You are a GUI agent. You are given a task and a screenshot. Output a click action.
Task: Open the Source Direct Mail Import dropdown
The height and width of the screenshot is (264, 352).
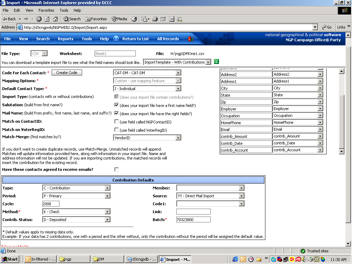tap(242, 196)
